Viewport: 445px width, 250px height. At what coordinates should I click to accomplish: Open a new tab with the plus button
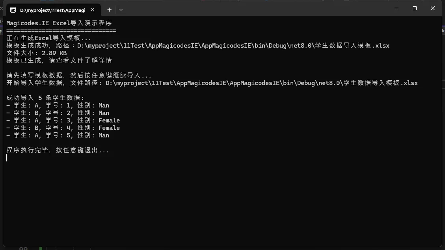pos(109,10)
